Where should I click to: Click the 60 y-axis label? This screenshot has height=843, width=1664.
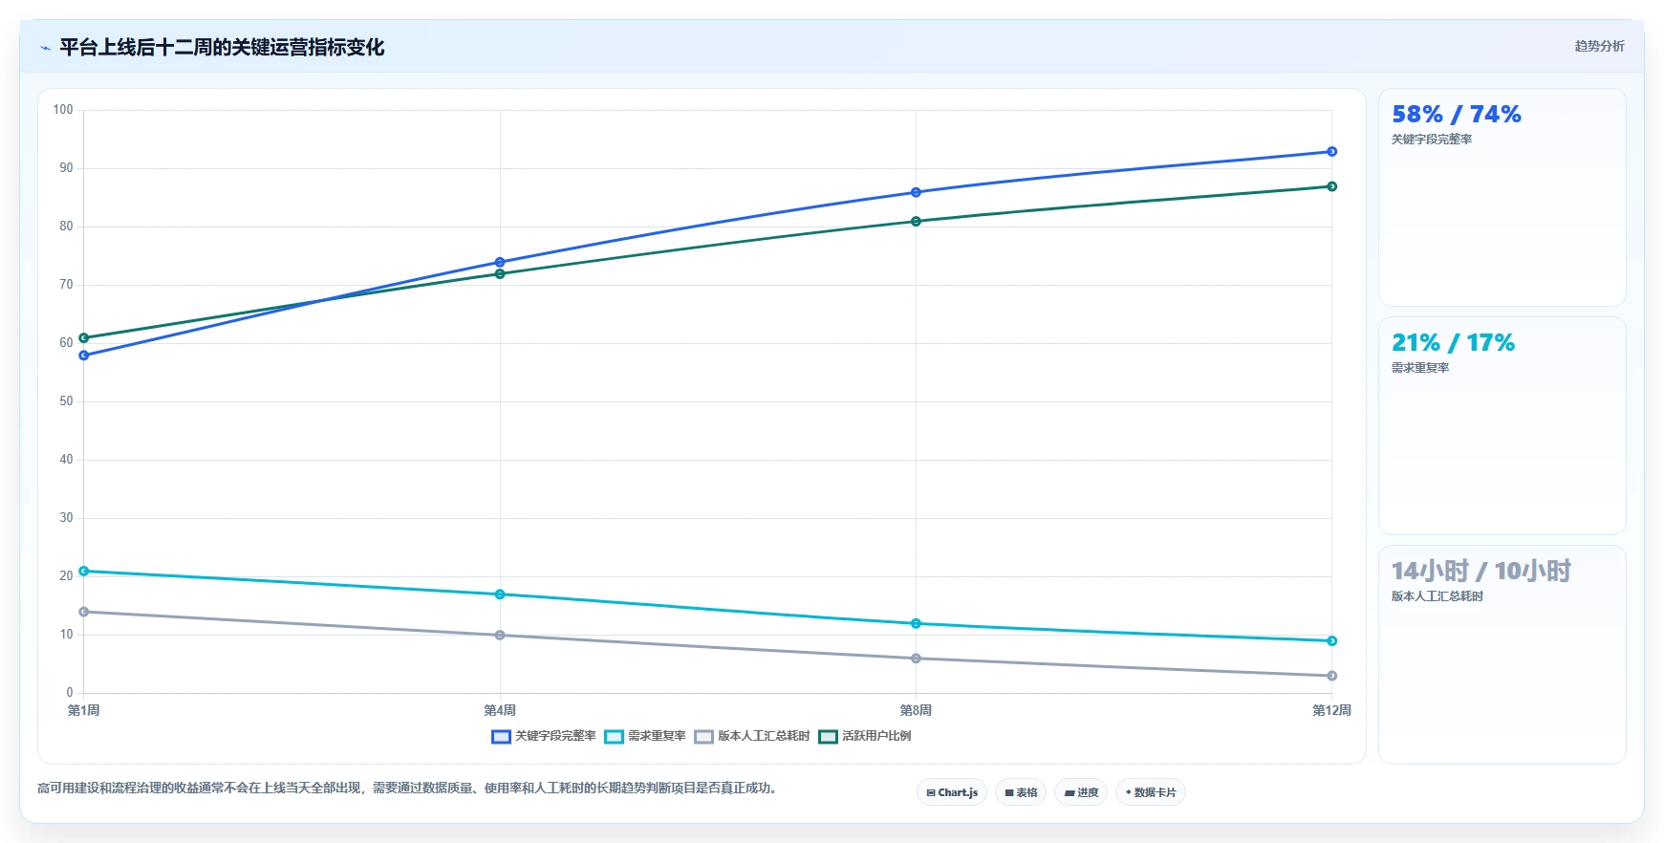[x=66, y=343]
